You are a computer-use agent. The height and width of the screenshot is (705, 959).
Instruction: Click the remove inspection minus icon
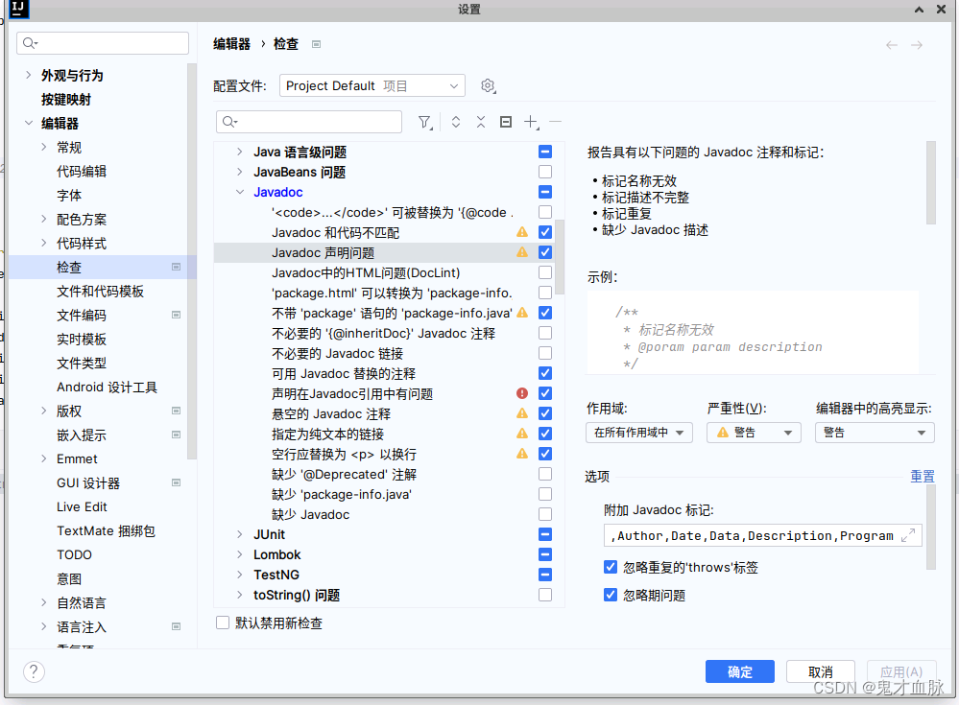point(556,122)
